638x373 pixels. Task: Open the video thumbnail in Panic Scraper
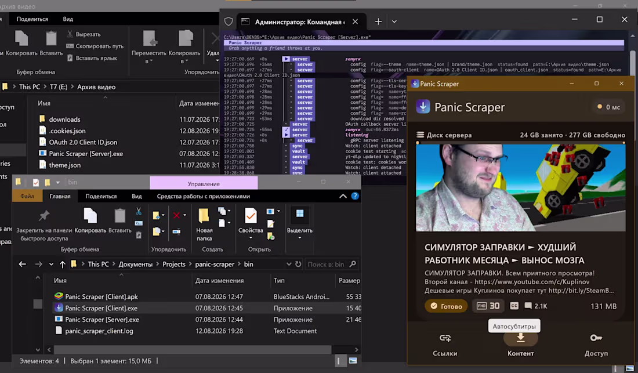[520, 188]
